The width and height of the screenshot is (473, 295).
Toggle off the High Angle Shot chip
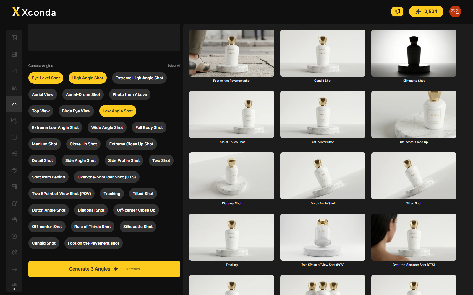click(x=88, y=78)
